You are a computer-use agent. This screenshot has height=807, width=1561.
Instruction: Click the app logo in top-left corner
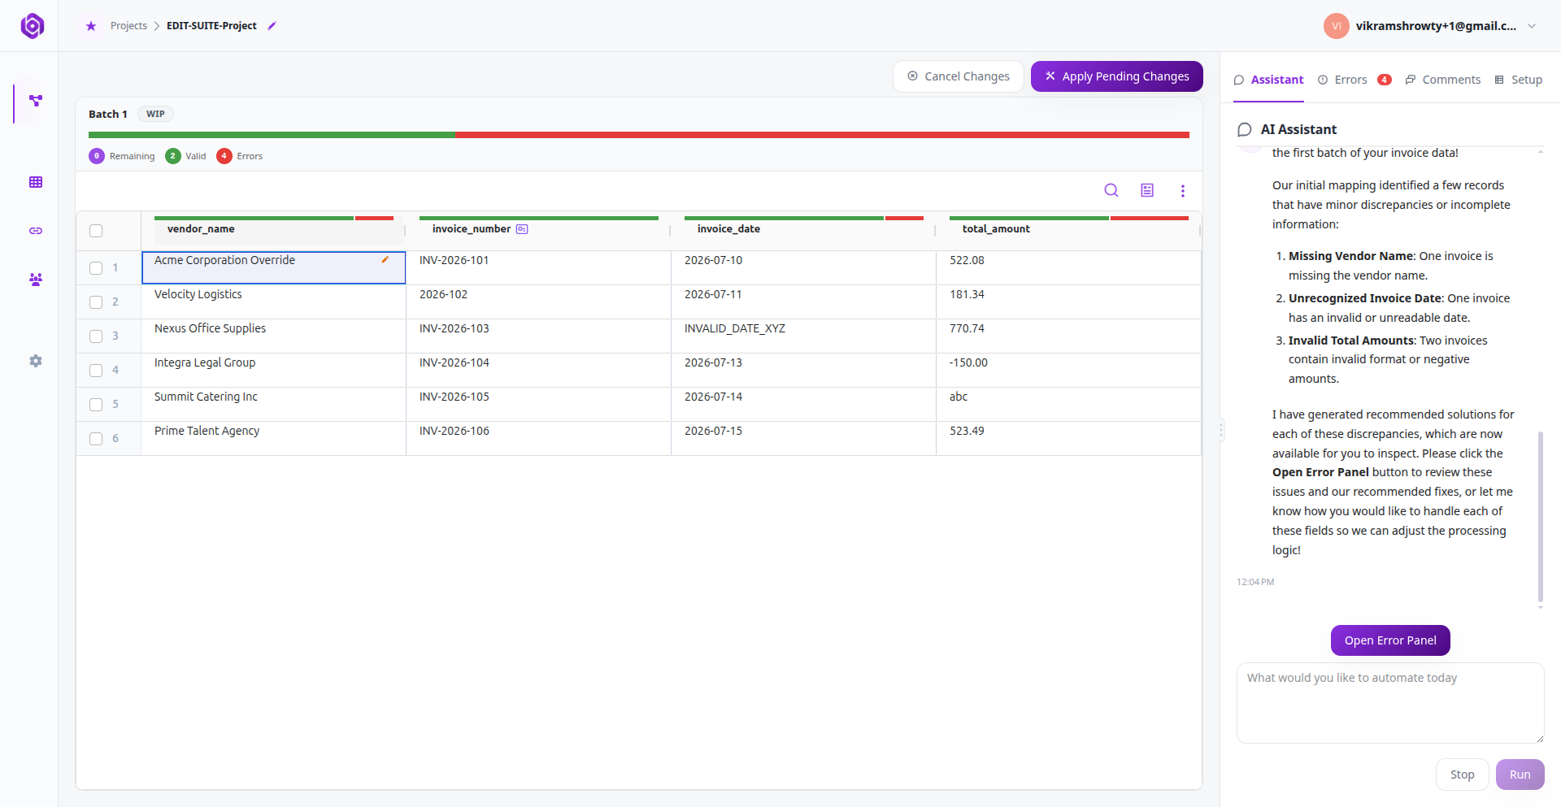click(32, 26)
